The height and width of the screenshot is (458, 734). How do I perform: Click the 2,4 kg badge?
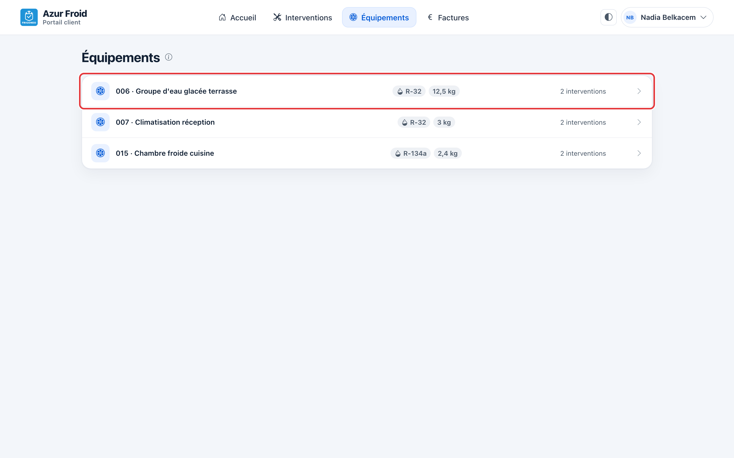[x=448, y=153]
